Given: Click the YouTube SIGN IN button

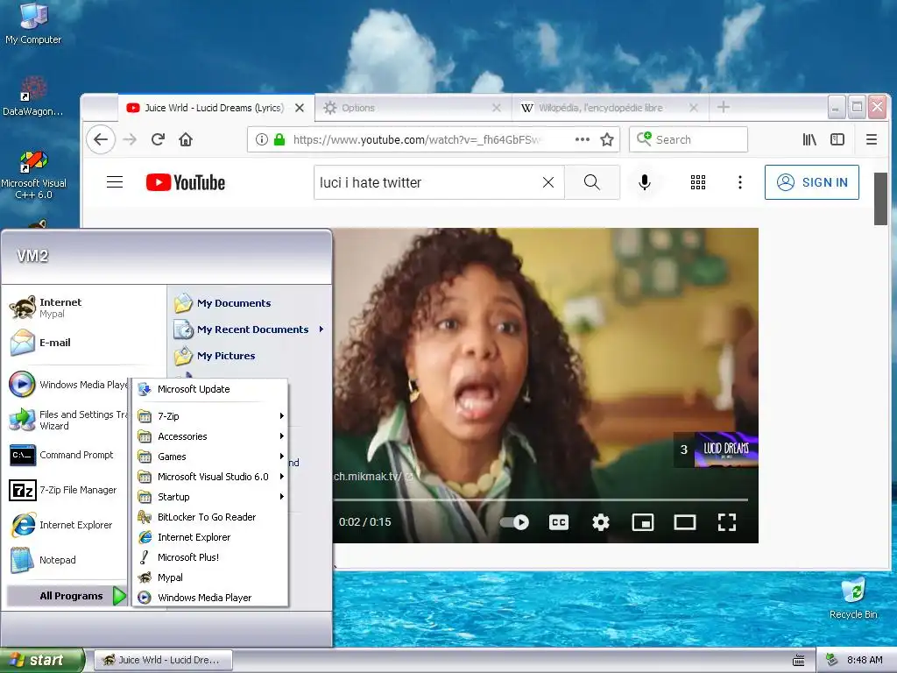Looking at the screenshot, I should pyautogui.click(x=812, y=182).
